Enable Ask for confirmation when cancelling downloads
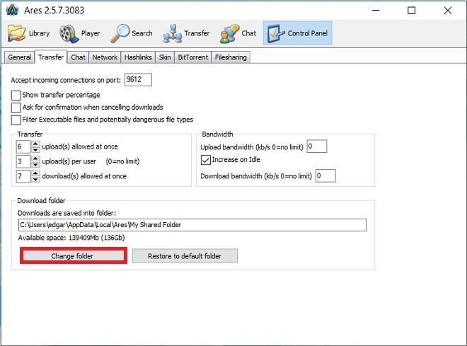467x346 pixels. (16, 108)
